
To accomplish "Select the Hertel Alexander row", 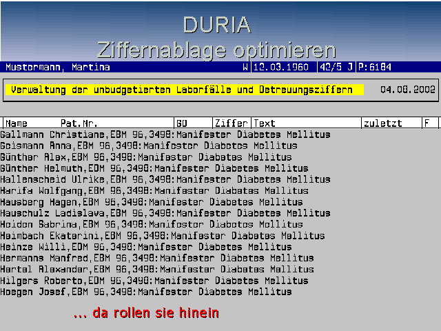I will pos(157,270).
